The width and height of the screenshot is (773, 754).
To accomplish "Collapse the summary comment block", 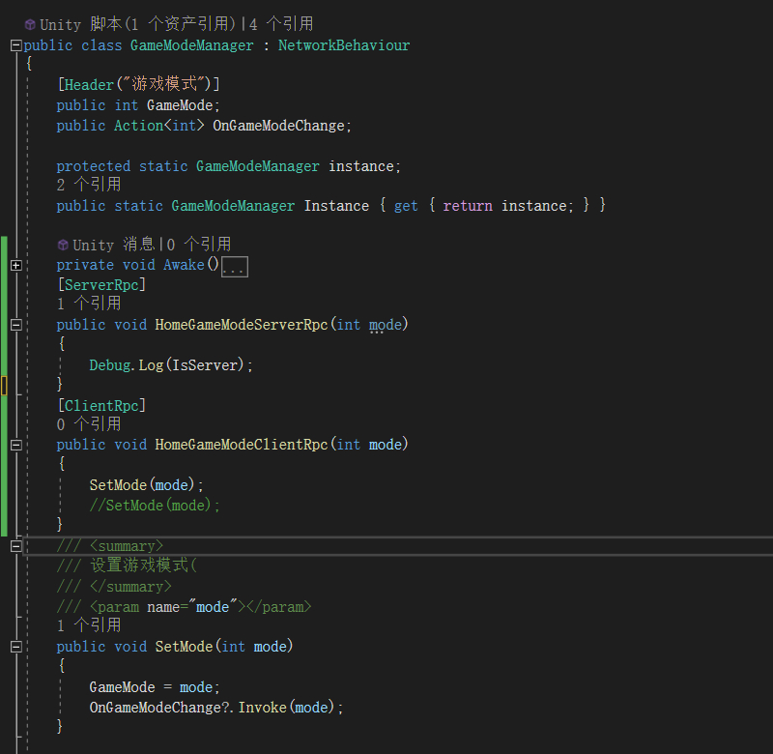I will (x=15, y=546).
